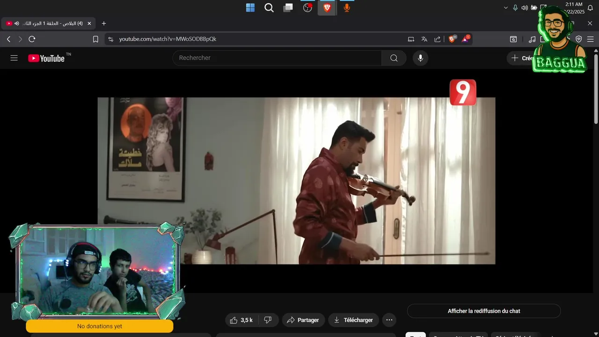The image size is (599, 337).
Task: Click the Partager button
Action: [303, 320]
